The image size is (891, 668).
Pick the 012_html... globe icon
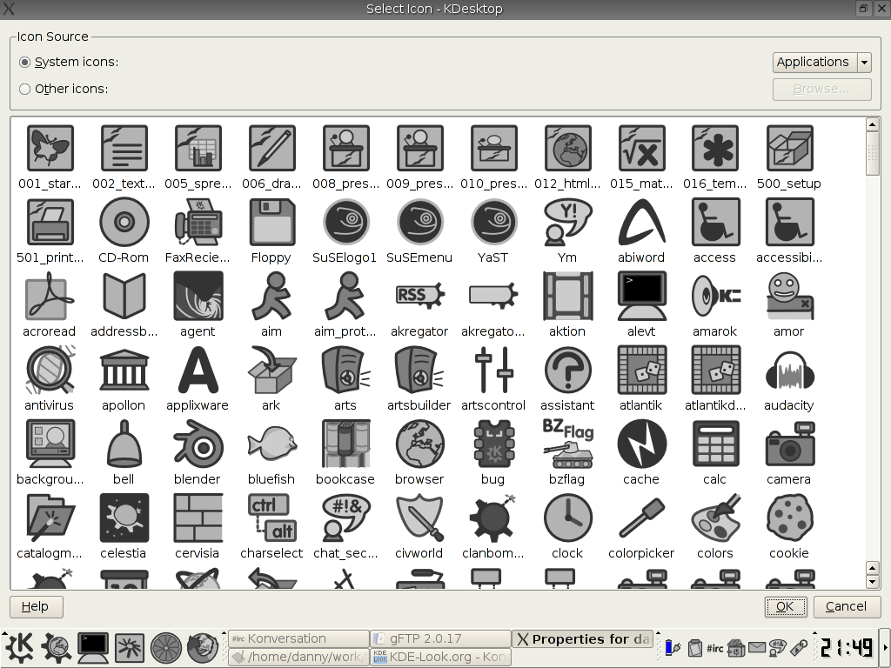pos(567,149)
